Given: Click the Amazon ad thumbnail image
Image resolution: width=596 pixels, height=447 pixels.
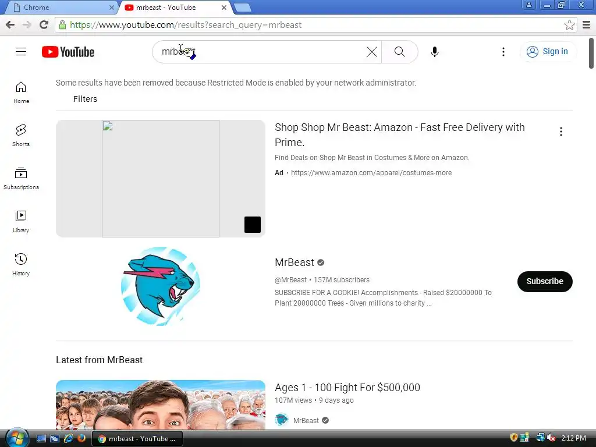Looking at the screenshot, I should coord(161,179).
